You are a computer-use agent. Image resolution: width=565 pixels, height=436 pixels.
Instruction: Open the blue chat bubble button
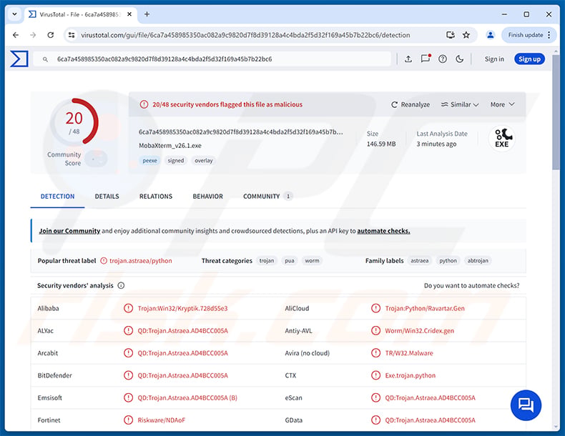[526, 405]
